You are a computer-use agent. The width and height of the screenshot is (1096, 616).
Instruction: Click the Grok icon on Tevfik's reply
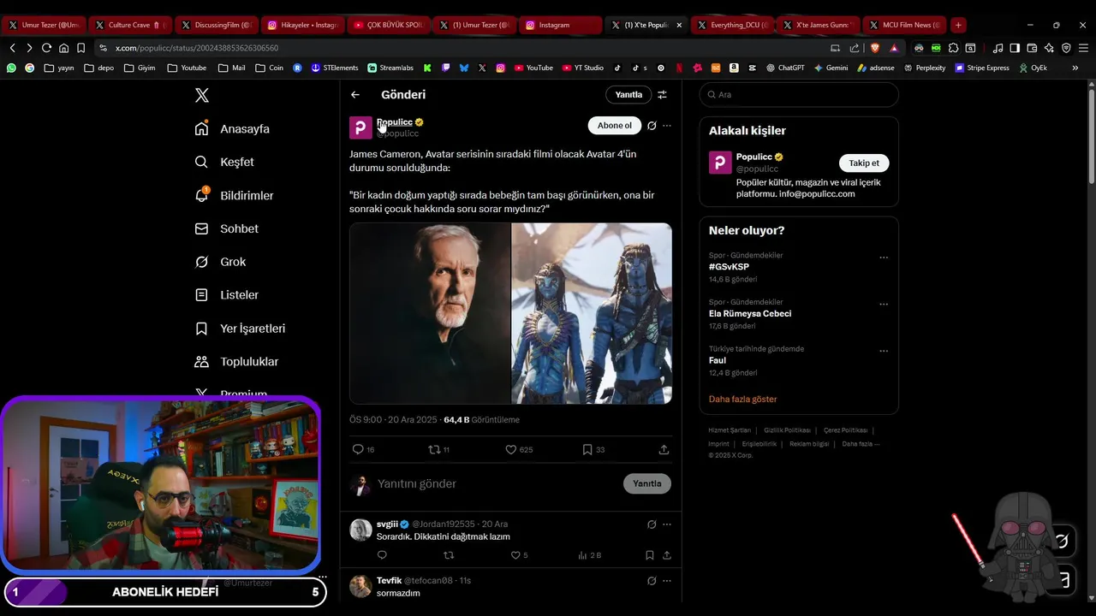pyautogui.click(x=652, y=581)
